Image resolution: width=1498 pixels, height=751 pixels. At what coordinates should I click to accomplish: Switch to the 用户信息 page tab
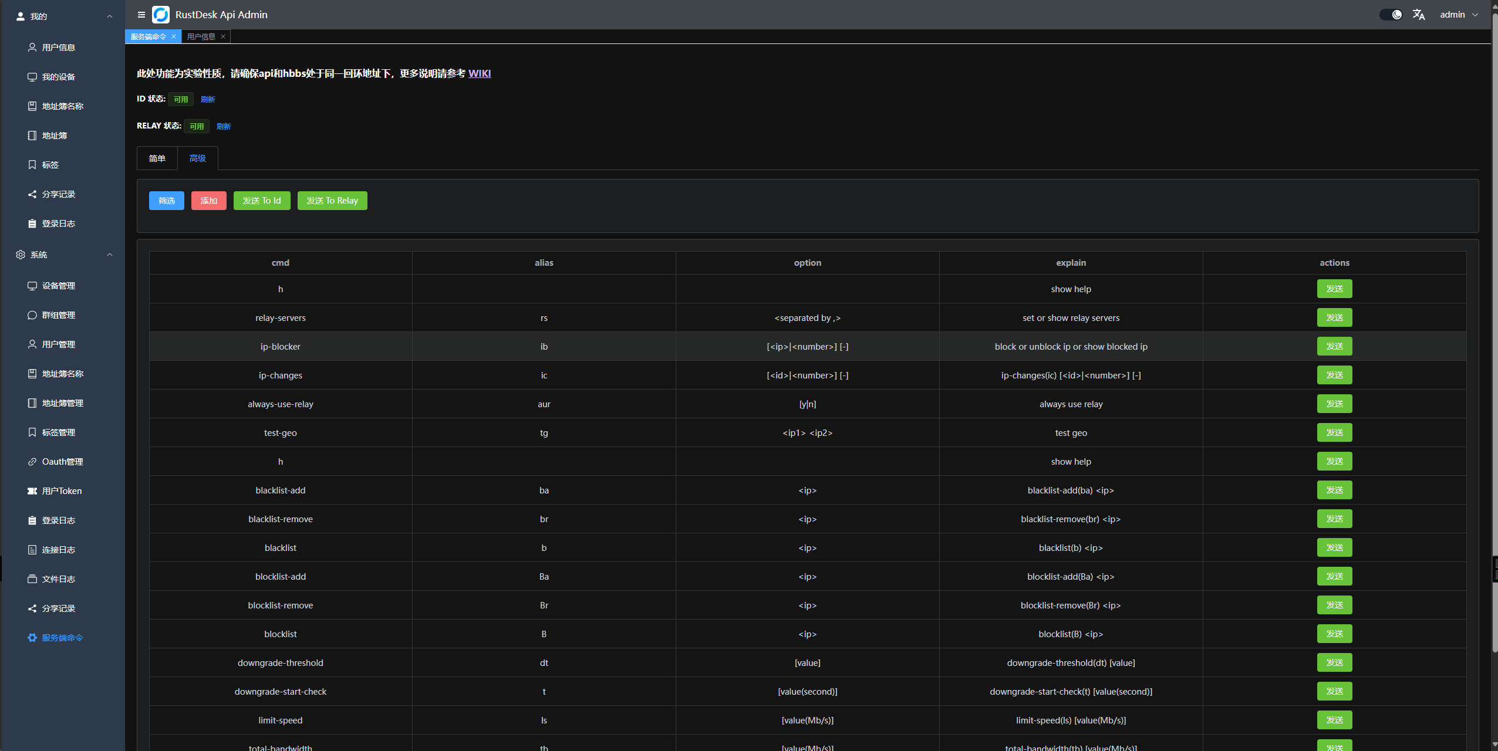[x=201, y=36]
